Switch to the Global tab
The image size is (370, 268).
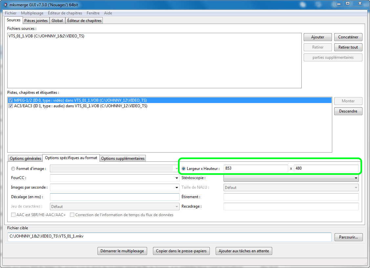pos(57,21)
